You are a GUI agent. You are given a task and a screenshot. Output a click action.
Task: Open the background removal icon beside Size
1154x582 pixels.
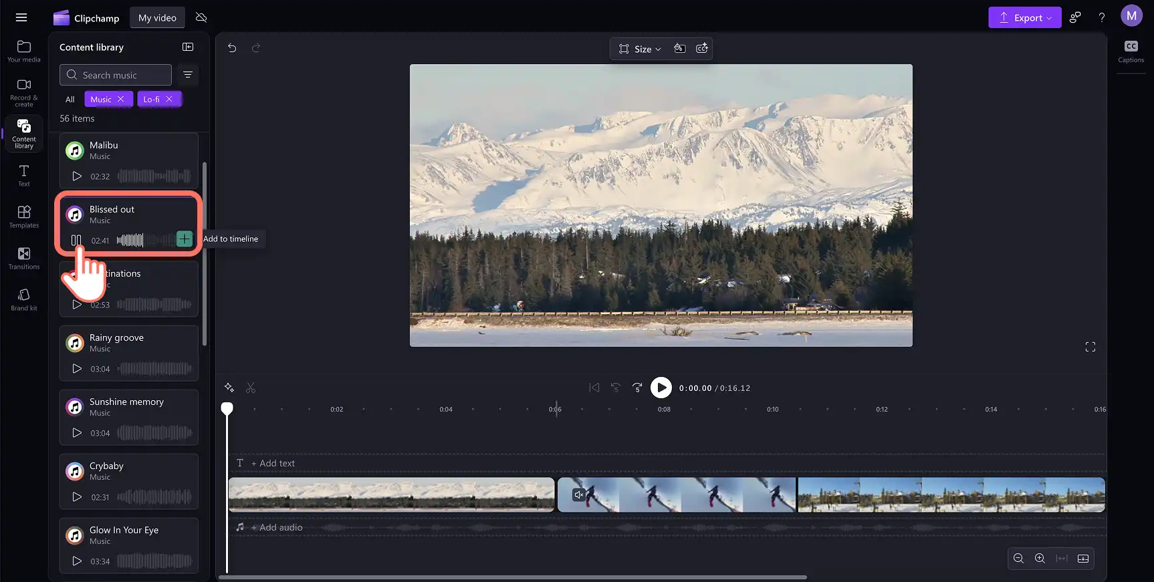point(680,48)
